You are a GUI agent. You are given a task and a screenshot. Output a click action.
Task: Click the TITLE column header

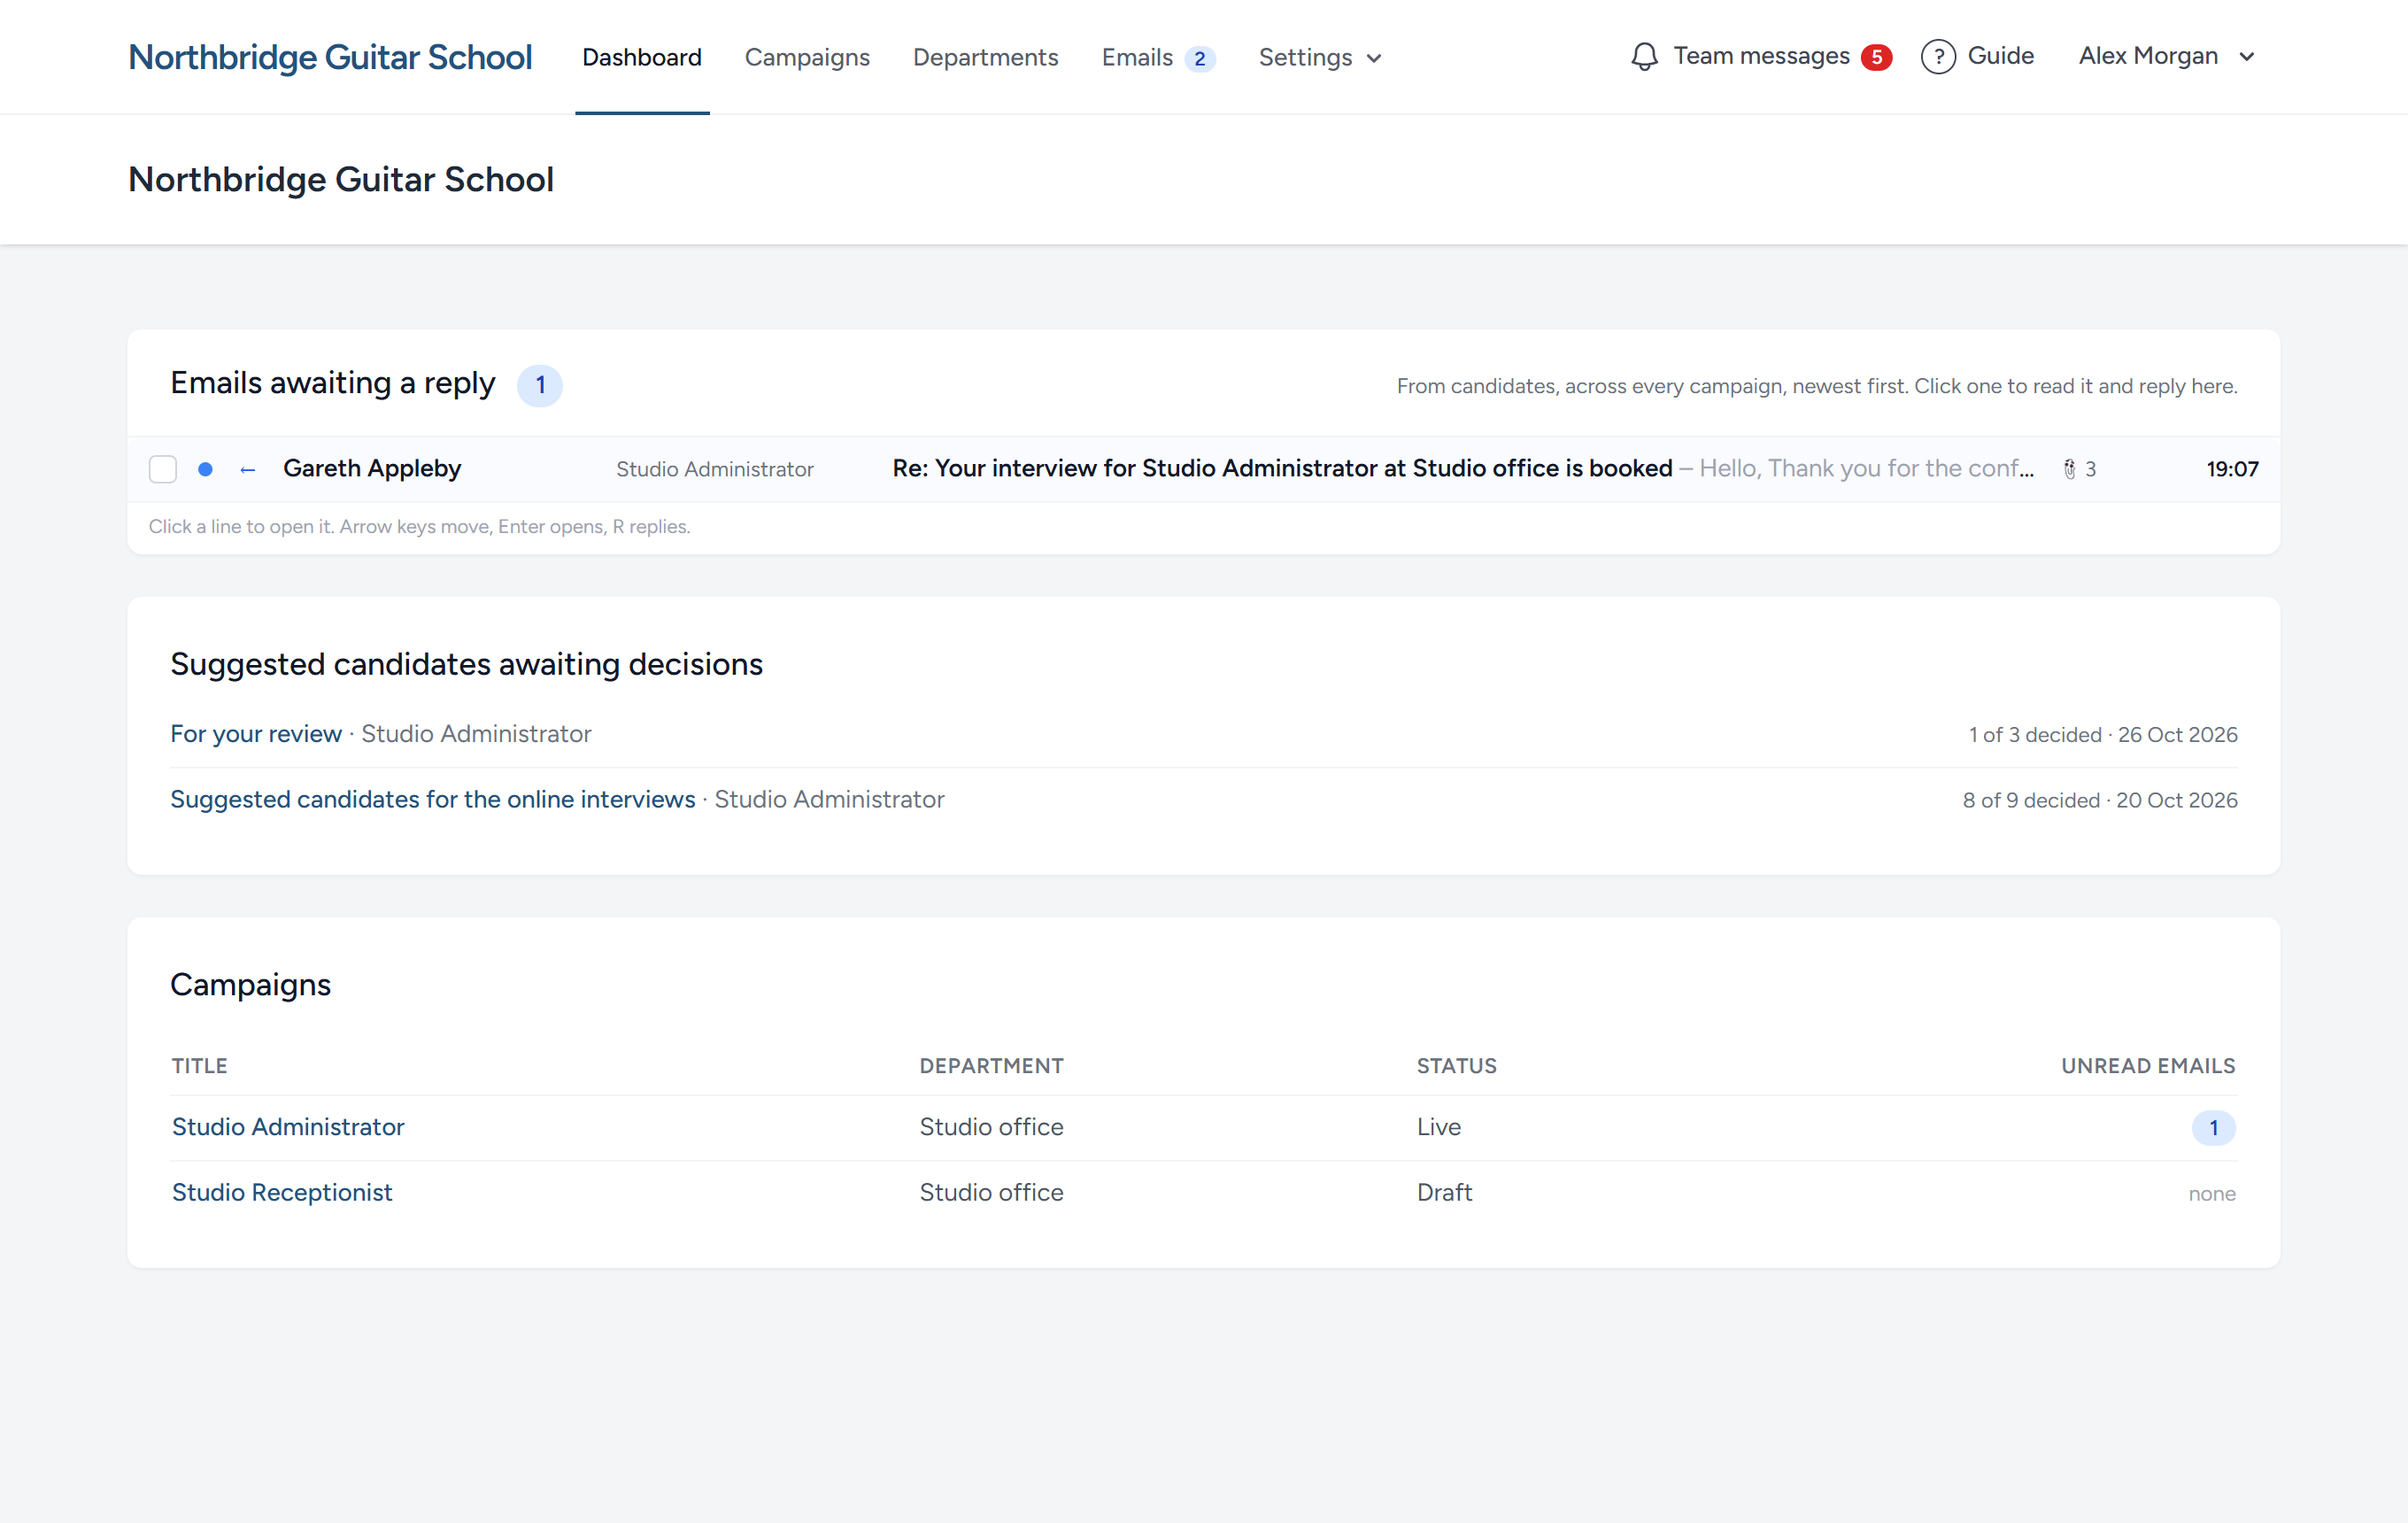[199, 1066]
